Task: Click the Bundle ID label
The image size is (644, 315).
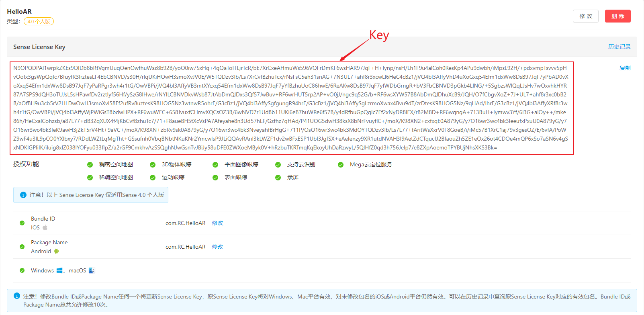Action: pyautogui.click(x=43, y=219)
